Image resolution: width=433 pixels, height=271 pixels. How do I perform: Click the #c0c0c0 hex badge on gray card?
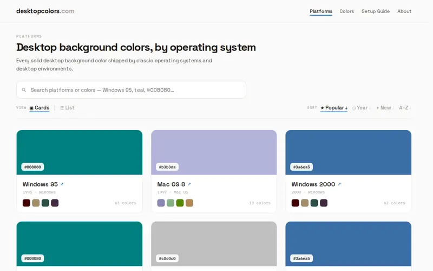pos(167,259)
